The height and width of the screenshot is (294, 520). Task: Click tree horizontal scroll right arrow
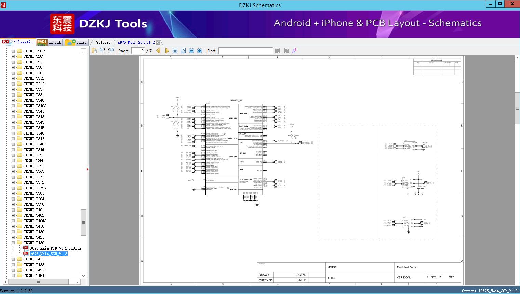[78, 282]
